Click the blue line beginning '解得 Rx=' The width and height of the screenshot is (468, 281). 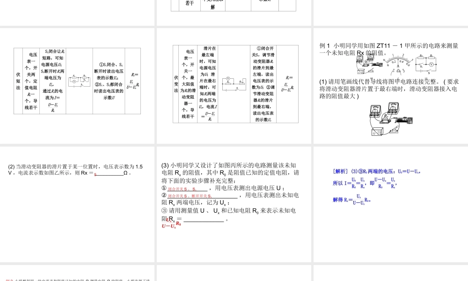pyautogui.click(x=352, y=200)
